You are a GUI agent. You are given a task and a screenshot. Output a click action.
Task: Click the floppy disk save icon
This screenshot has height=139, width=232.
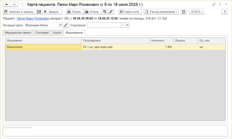point(39,12)
